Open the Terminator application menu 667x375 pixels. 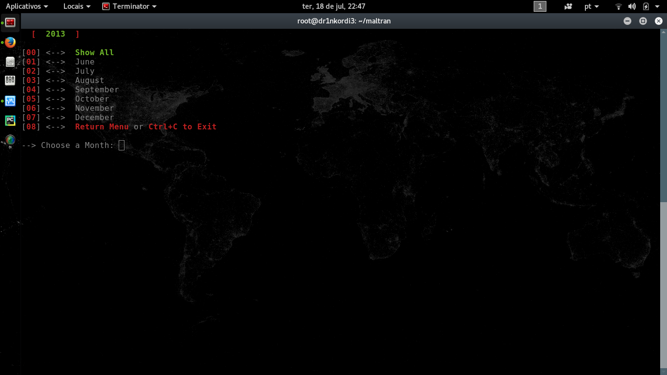point(129,6)
